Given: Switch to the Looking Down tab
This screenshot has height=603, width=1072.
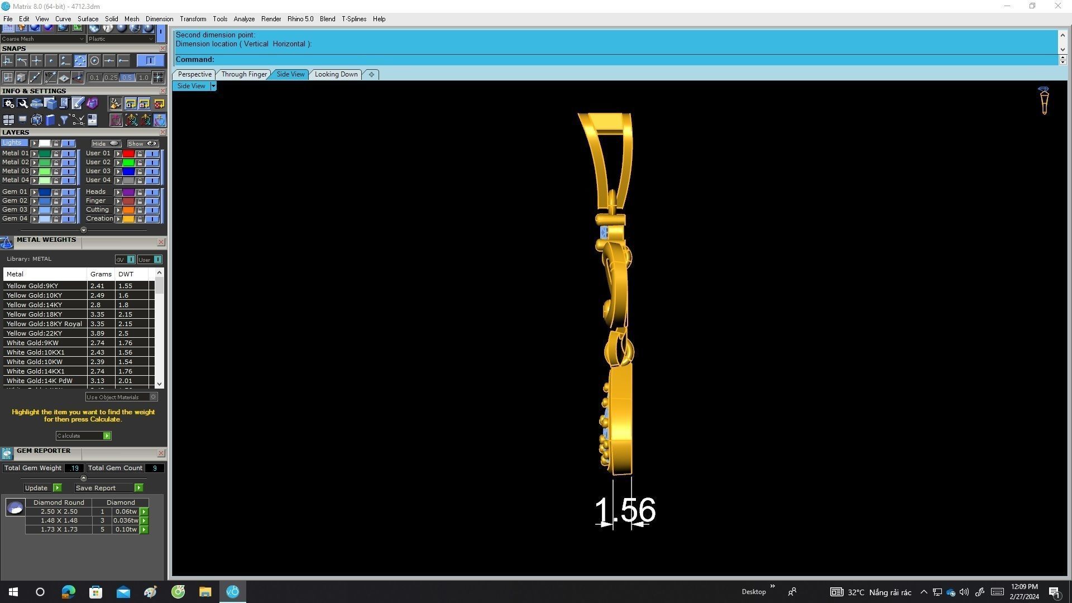Looking at the screenshot, I should click(x=336, y=74).
